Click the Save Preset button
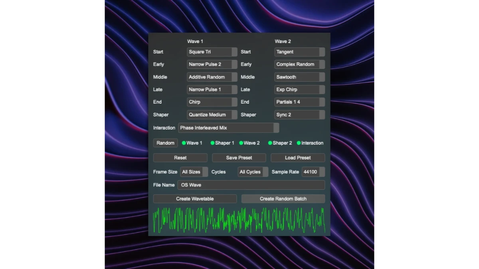The height and width of the screenshot is (269, 479). (x=239, y=158)
